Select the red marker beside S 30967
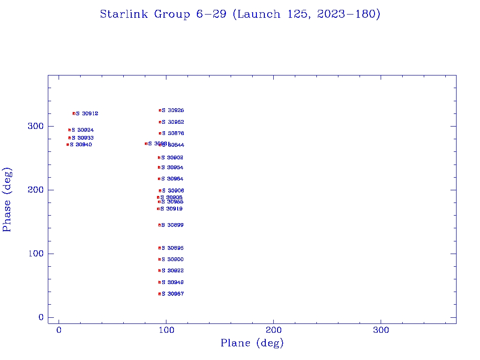The width and height of the screenshot is (480, 360). point(159,294)
